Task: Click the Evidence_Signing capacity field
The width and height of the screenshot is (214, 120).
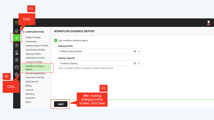Action: click(x=100, y=63)
